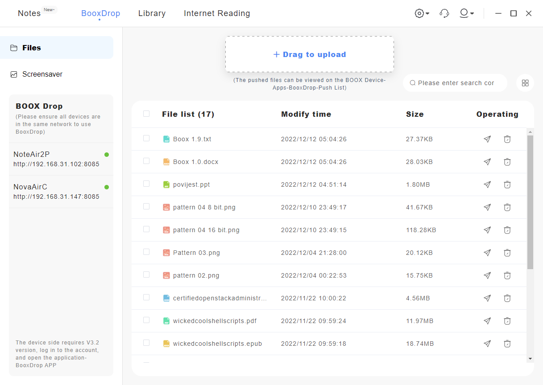
Task: Open the settings gear dropdown
Action: pos(422,13)
